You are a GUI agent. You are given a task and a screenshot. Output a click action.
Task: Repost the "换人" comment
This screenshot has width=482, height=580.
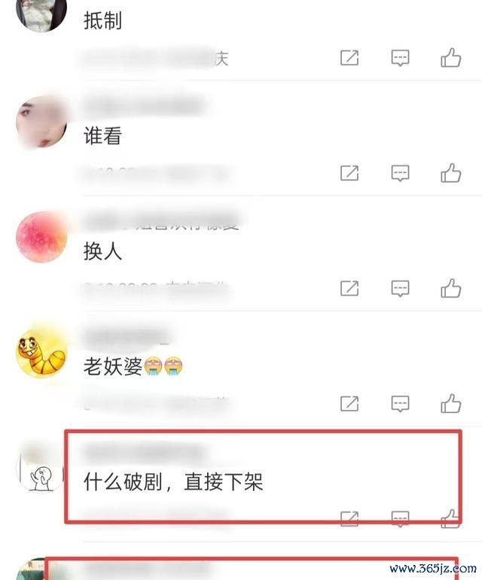tap(349, 288)
